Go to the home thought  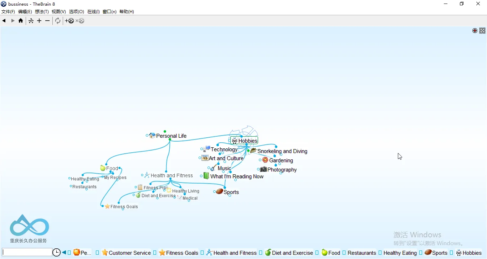point(21,21)
